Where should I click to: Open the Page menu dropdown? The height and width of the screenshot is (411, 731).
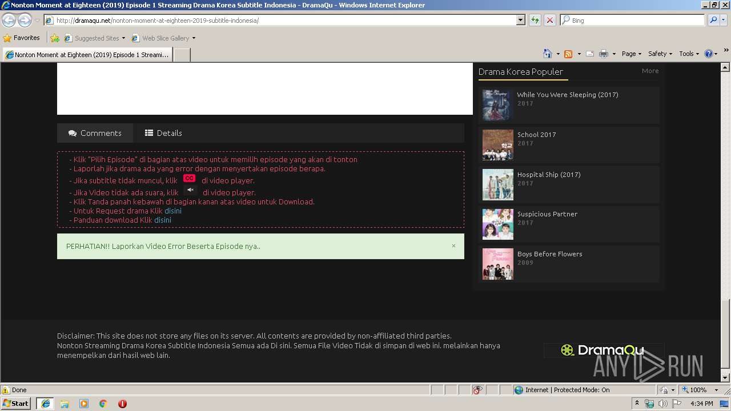pos(632,54)
